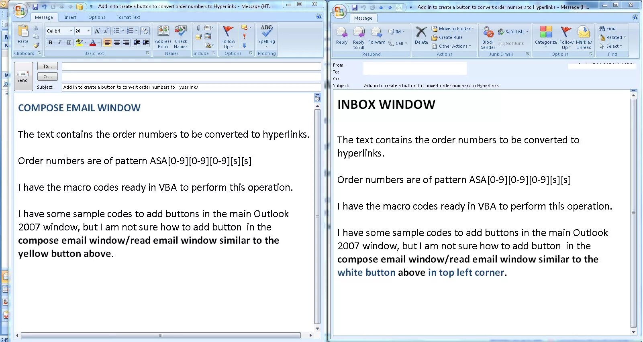Click Save icon in compose Quick Access Toolbar
Screen dimensions: 643x342
pyautogui.click(x=35, y=6)
